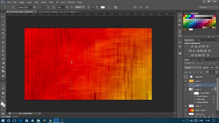Image resolution: width=219 pixels, height=123 pixels.
Task: Show the Color Fill 1 layer
Action: point(185,77)
